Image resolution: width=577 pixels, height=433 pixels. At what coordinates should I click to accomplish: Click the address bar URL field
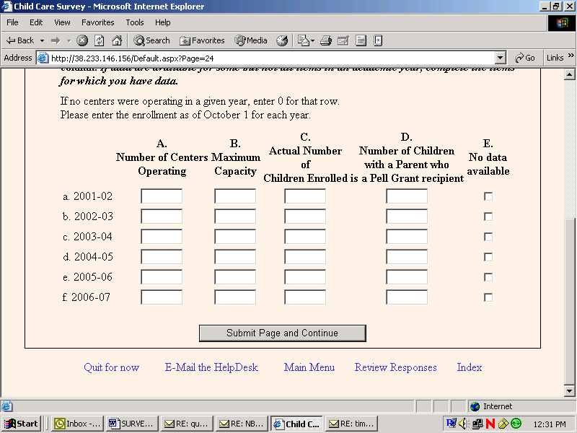pos(270,58)
